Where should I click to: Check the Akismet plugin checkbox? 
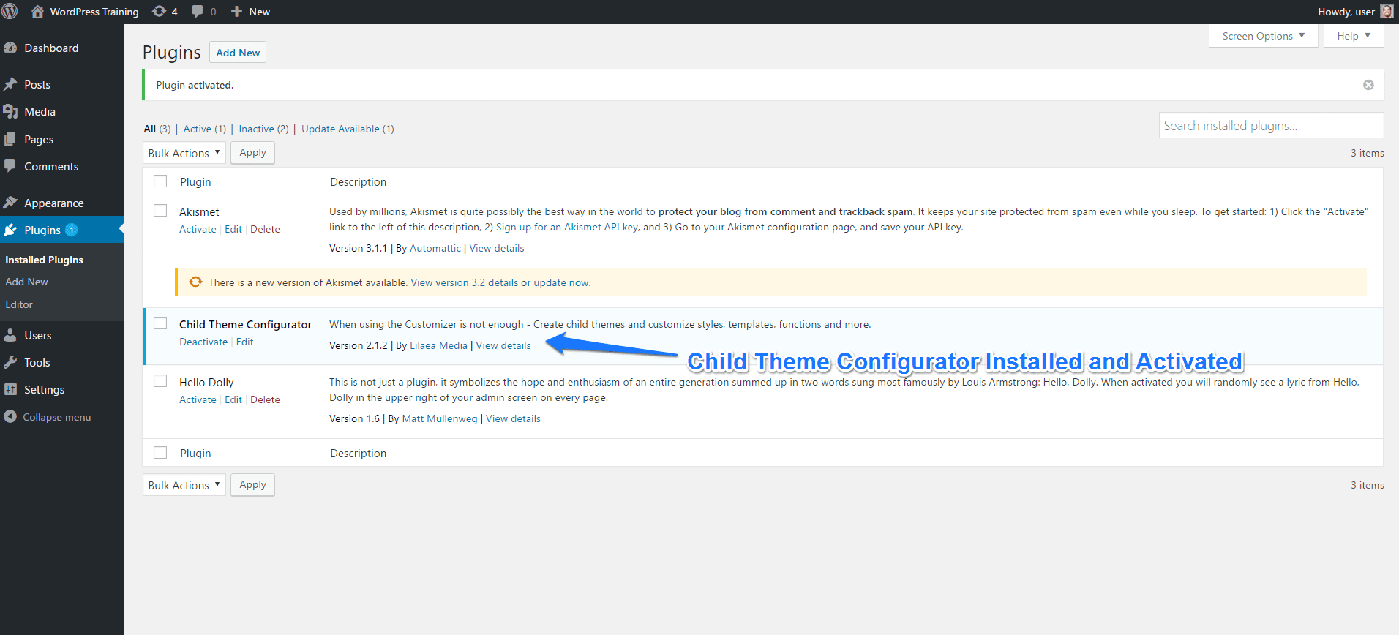(160, 211)
